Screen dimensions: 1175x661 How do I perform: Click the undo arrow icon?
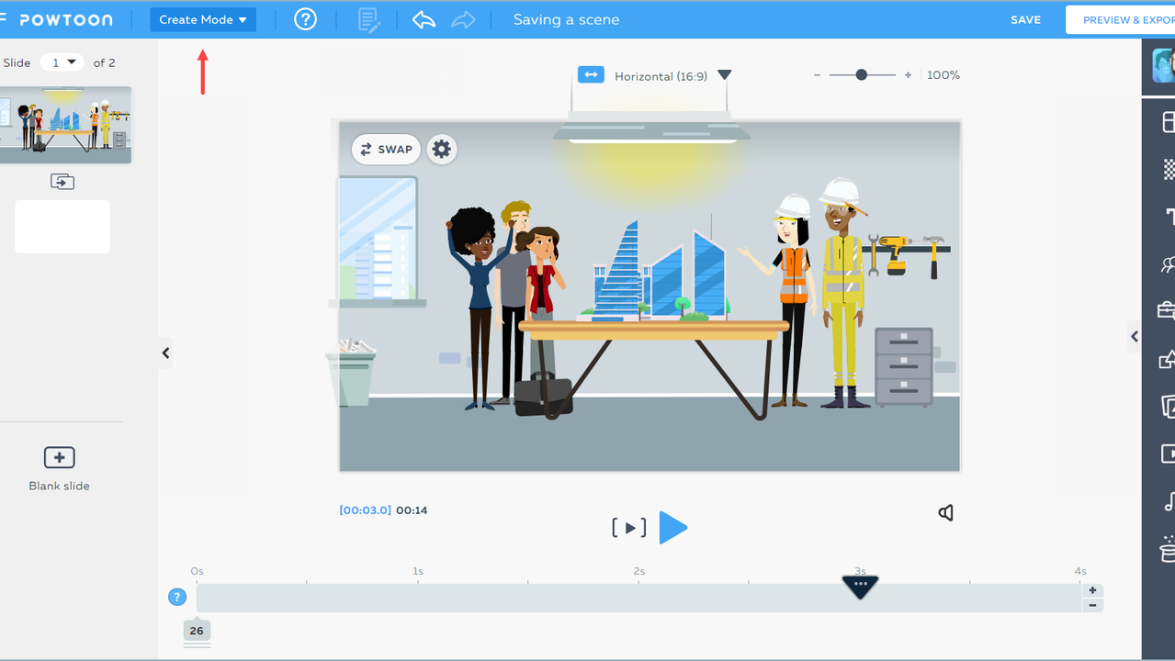click(x=424, y=19)
